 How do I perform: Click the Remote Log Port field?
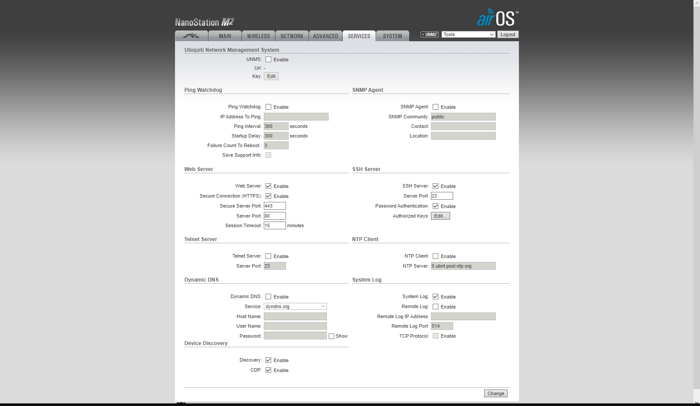click(442, 326)
